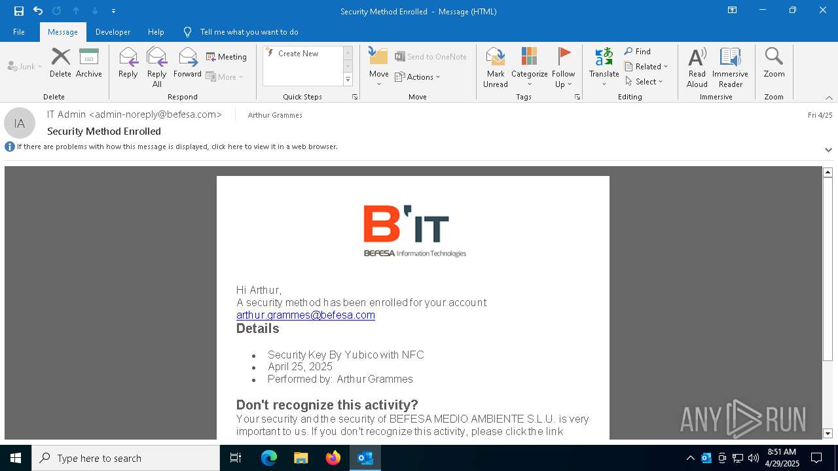
Task: Expand the message header chevron
Action: [828, 150]
